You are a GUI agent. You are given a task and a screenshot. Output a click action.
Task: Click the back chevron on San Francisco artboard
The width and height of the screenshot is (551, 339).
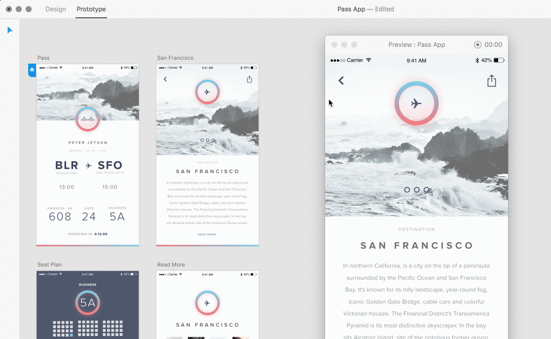[165, 79]
